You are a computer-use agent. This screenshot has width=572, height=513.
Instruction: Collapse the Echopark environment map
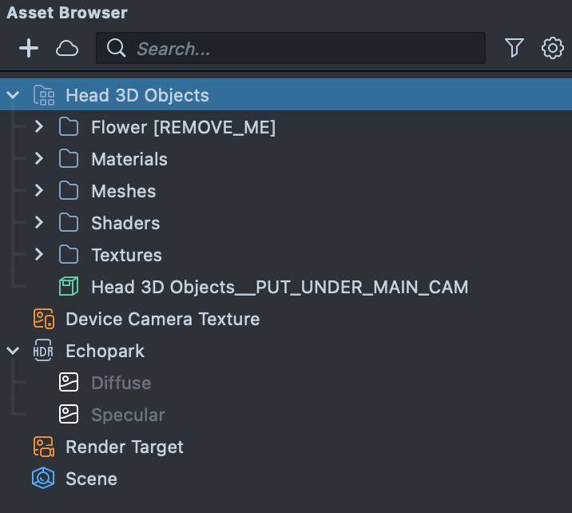(x=13, y=351)
